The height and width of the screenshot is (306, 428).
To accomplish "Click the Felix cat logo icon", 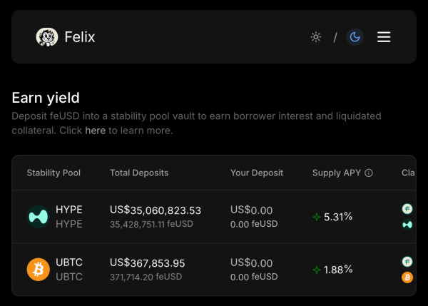I will (47, 37).
